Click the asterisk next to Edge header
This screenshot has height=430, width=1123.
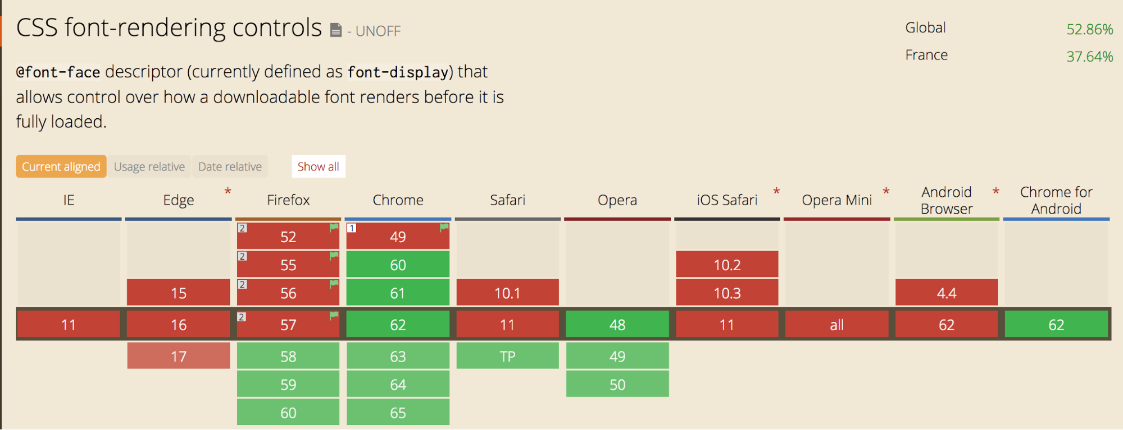(227, 192)
